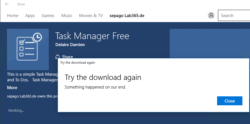Viewport: 250px width, 124px height.
Task: Expand description with More link
Action: click(x=12, y=88)
